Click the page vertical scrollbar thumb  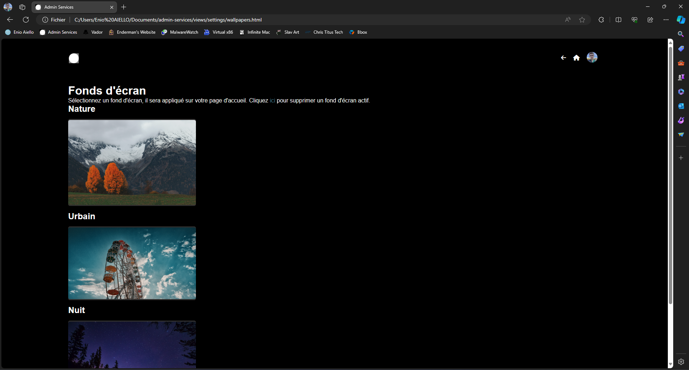(x=670, y=176)
